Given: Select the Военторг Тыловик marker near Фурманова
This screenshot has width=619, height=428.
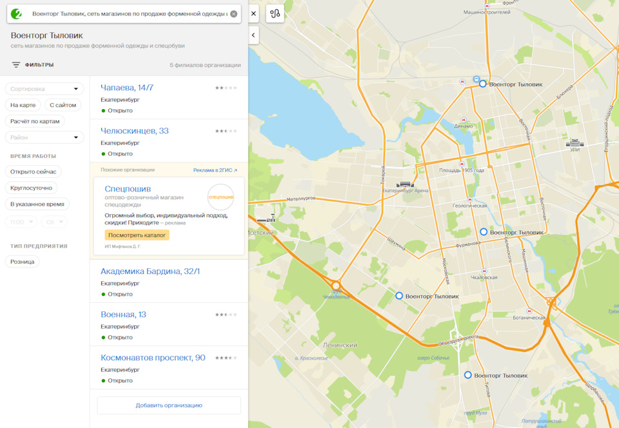Looking at the screenshot, I should (484, 232).
